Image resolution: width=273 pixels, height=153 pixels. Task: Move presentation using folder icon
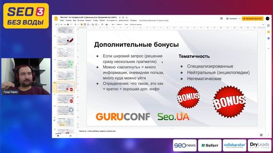[x=123, y=17]
